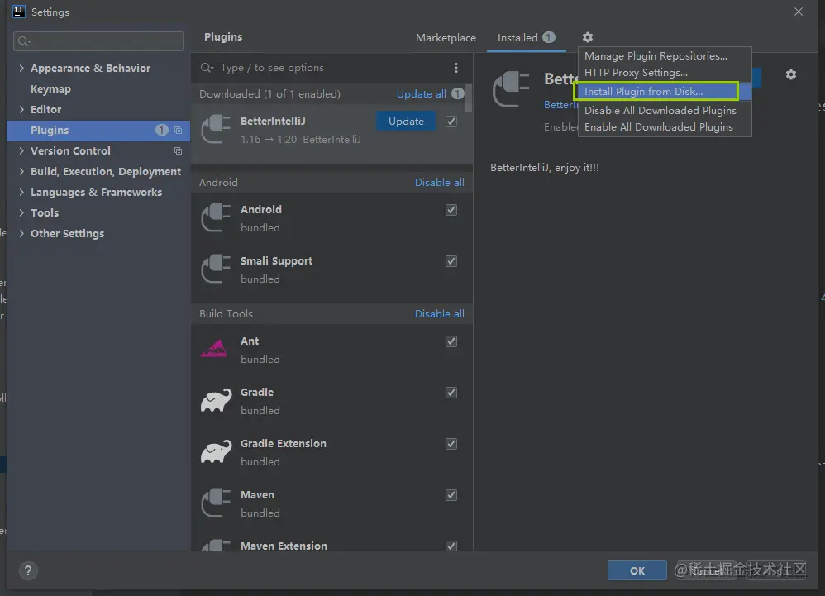Select the Smali Support plugin name
This screenshot has width=825, height=596.
[277, 261]
